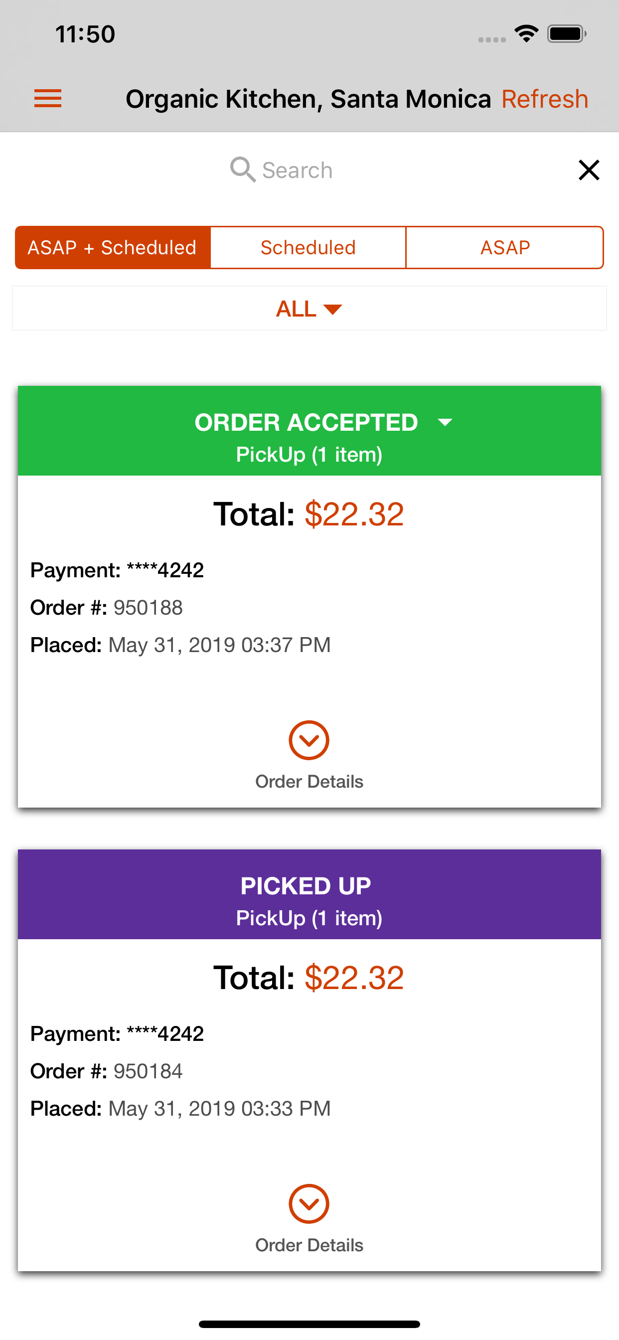Clear search with the X icon
This screenshot has height=1340, width=619.
589,170
